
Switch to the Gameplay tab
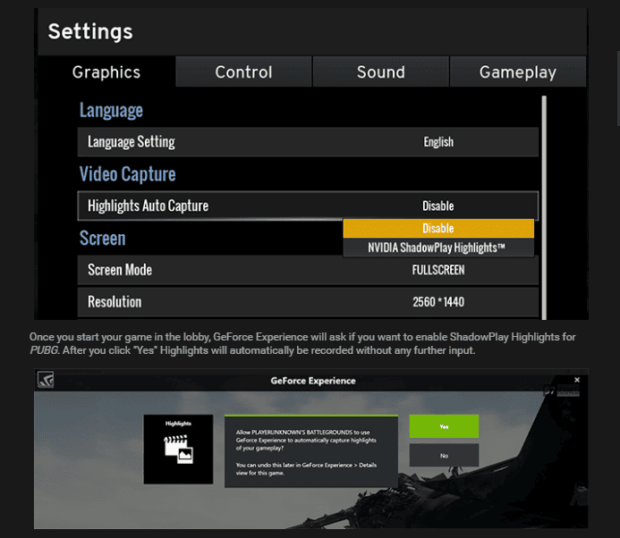tap(517, 72)
